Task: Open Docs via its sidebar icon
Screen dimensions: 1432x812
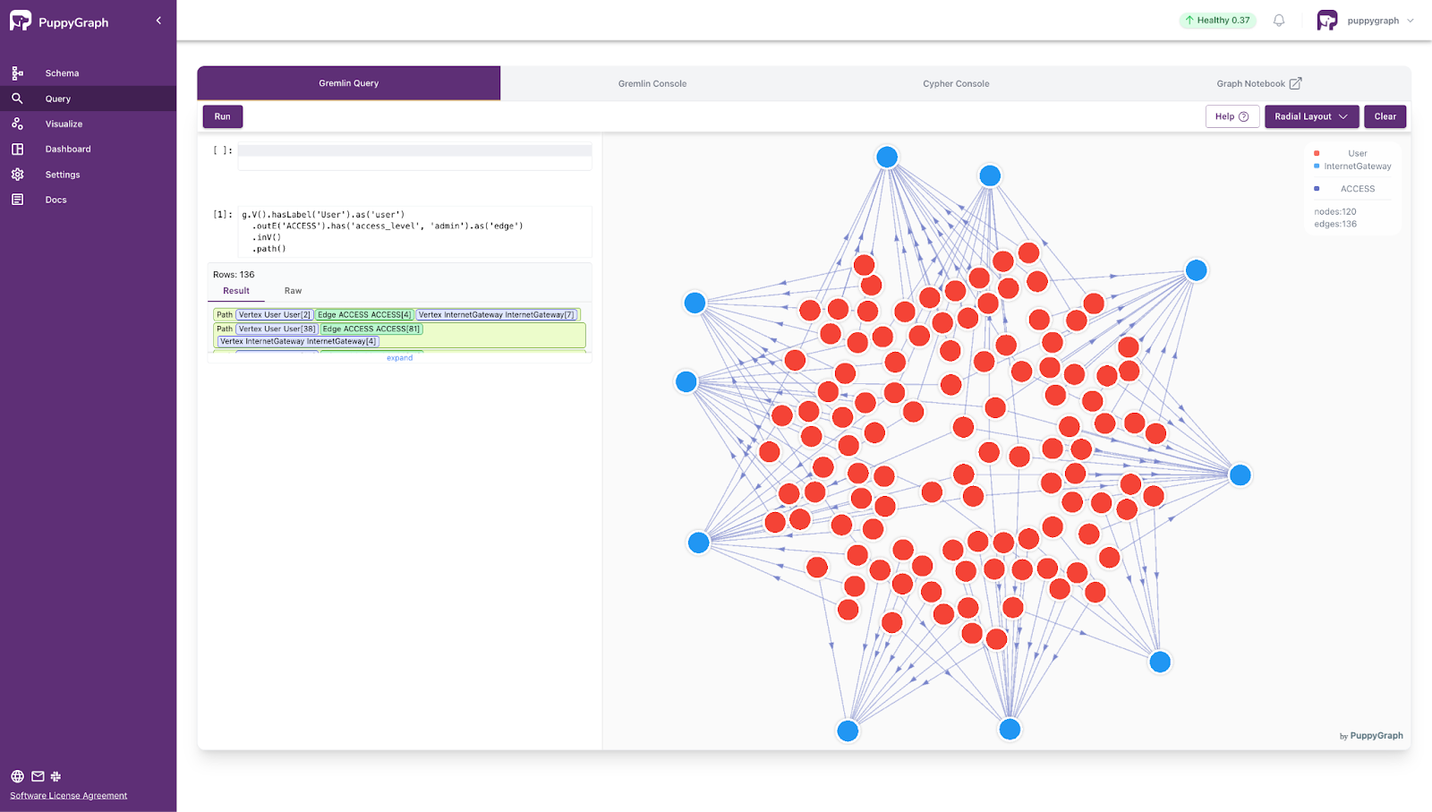Action: click(x=17, y=200)
